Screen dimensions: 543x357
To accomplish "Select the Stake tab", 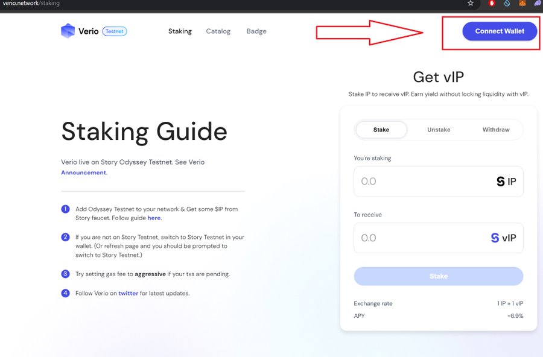I will point(381,130).
